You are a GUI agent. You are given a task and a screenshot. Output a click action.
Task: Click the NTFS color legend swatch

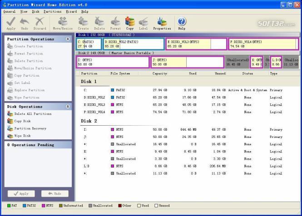(43, 206)
